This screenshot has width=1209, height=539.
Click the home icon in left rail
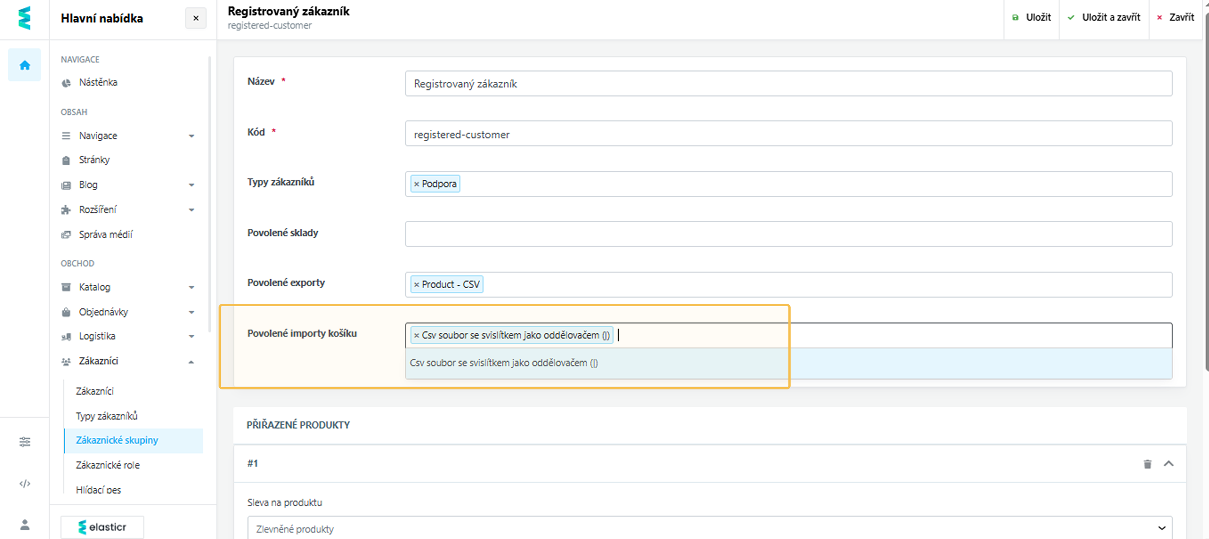(25, 65)
